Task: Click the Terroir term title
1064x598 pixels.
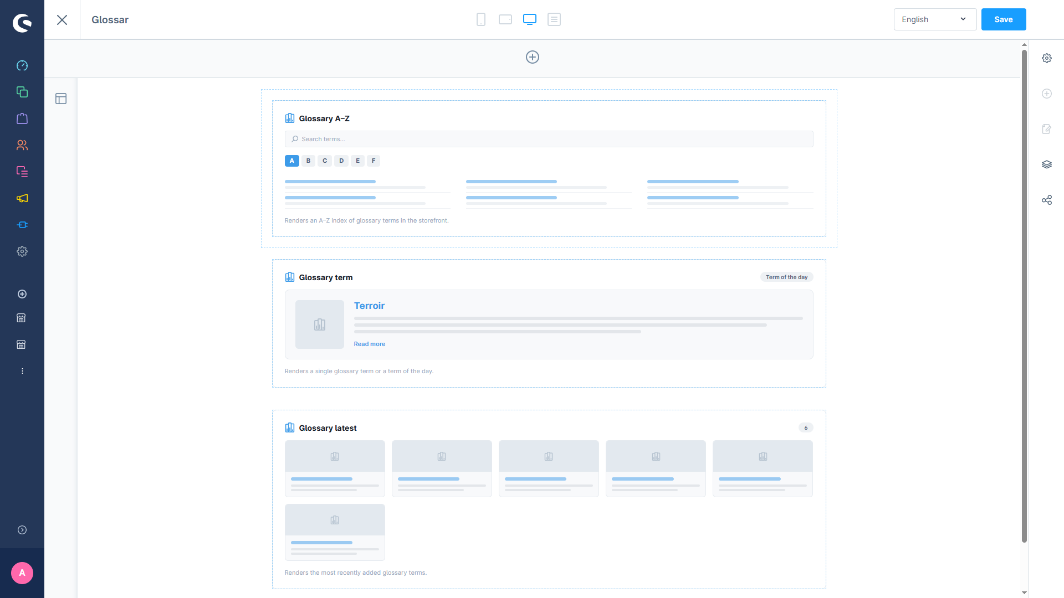Action: click(x=369, y=306)
